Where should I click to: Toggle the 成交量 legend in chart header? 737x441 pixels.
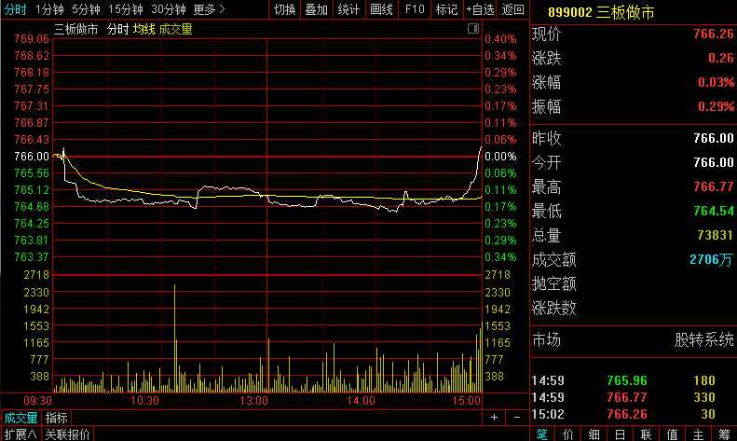click(x=175, y=29)
